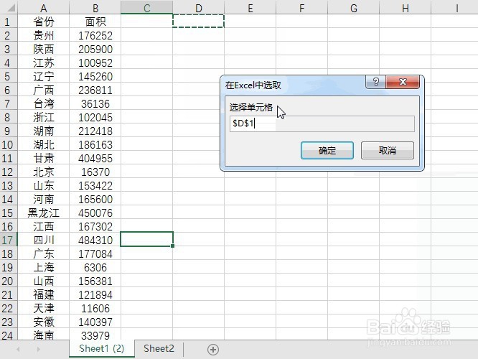Image resolution: width=478 pixels, height=359 pixels.
Task: Click the 省份 header cell
Action: [44, 22]
